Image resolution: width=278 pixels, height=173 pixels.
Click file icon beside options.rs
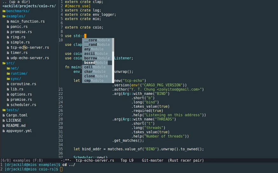(x=8, y=94)
